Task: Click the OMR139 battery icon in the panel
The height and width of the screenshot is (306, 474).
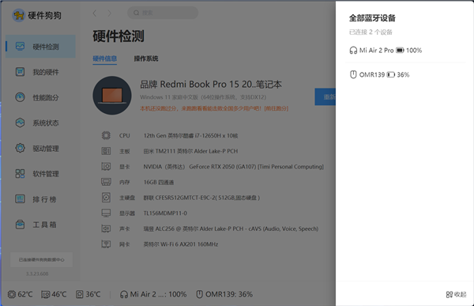Action: 390,74
